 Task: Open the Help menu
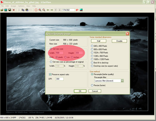tap(34, 6)
